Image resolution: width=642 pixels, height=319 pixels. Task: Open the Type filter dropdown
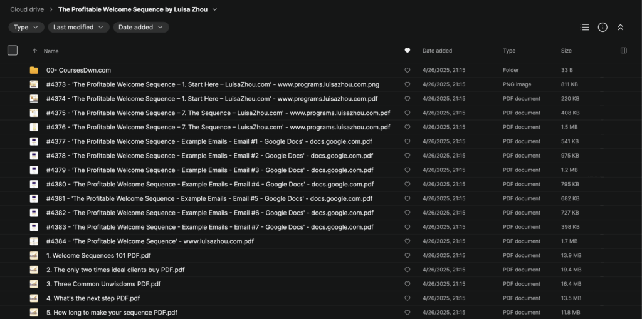(26, 27)
